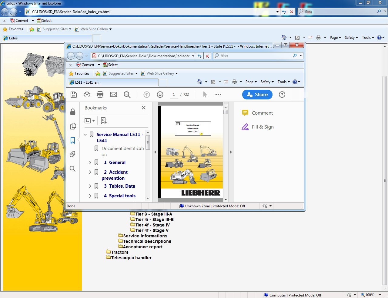Refresh the page in the PDF window
The image size is (388, 298).
200,56
